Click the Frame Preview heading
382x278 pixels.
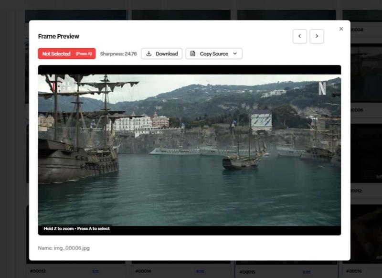[59, 36]
